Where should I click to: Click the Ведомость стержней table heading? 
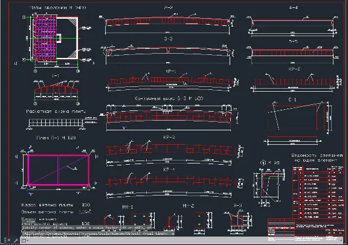coord(317,157)
